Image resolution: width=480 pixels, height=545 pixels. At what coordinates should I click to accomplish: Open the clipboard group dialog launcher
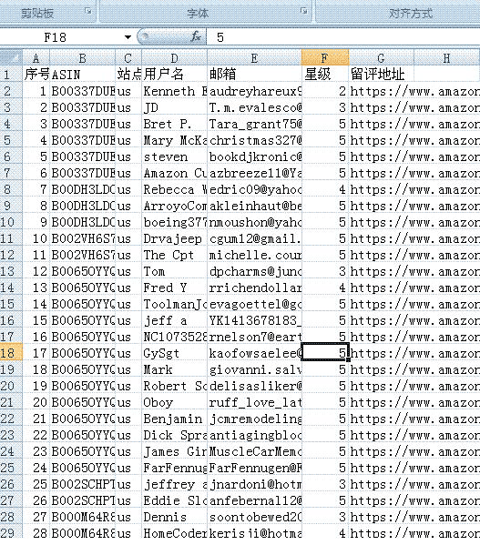[x=88, y=11]
